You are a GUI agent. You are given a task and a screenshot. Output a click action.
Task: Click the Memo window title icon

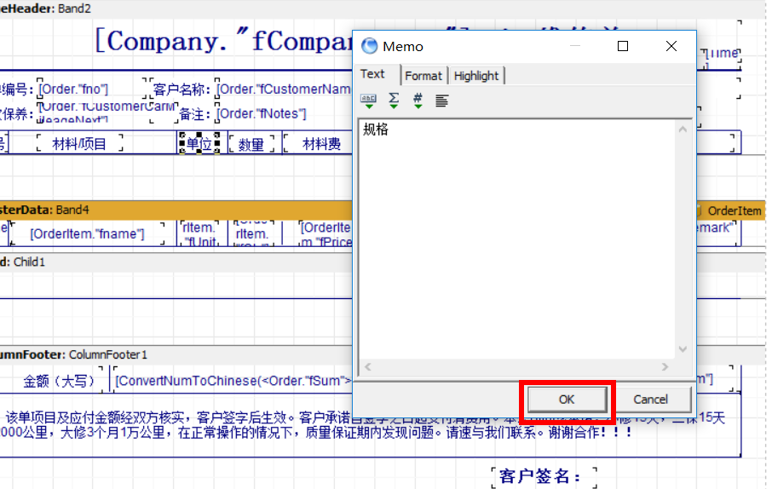coord(369,46)
